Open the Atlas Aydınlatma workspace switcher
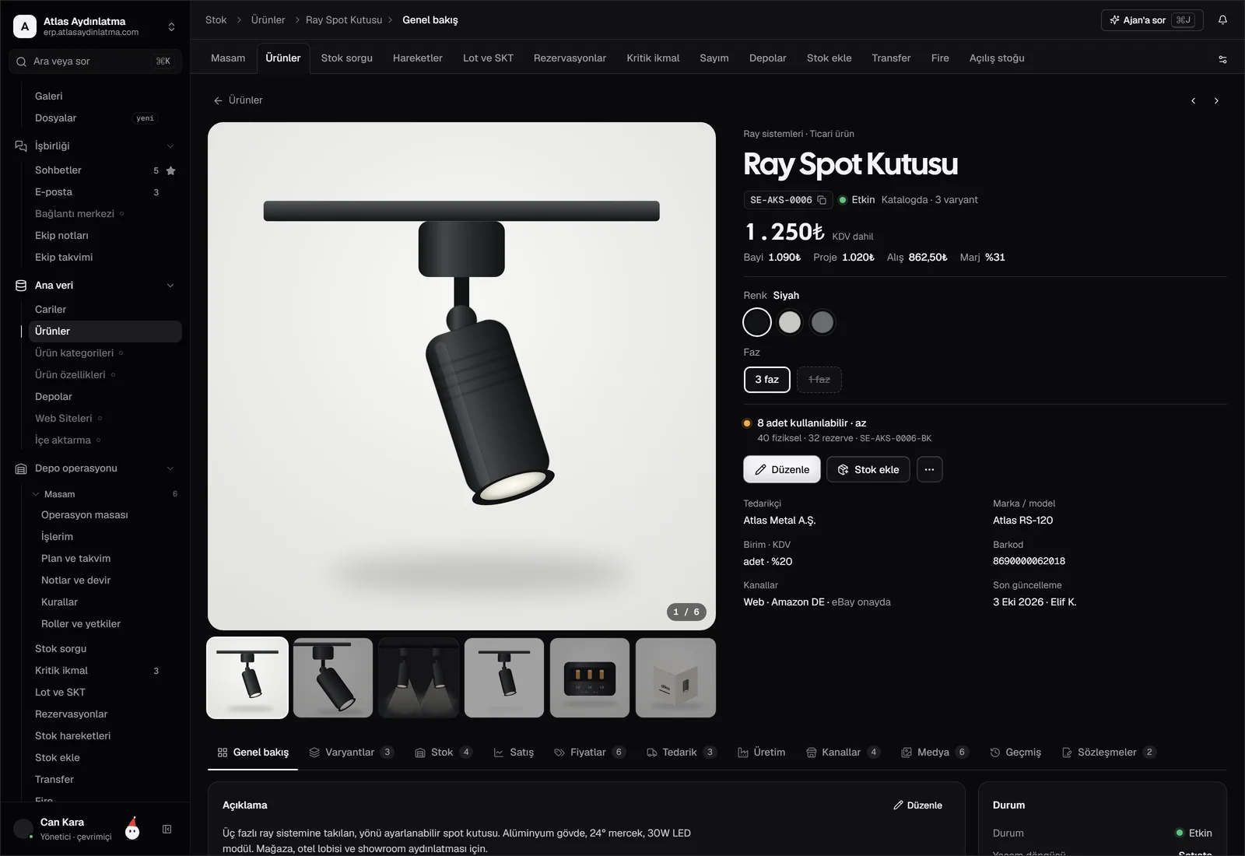The width and height of the screenshot is (1245, 856). [x=171, y=26]
